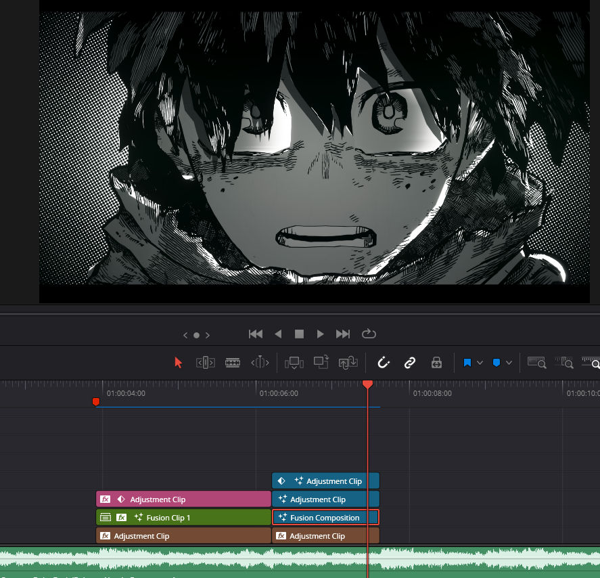Screen dimensions: 600x578
Task: Click fx badge on Fusion Clip 1
Action: pyautogui.click(x=121, y=518)
